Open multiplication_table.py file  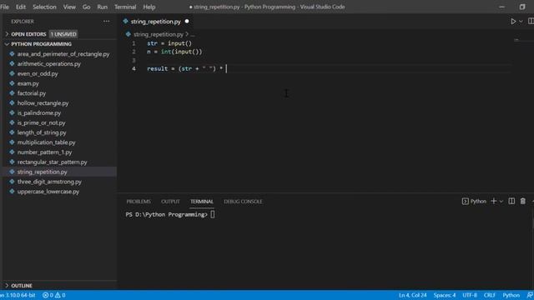click(47, 142)
